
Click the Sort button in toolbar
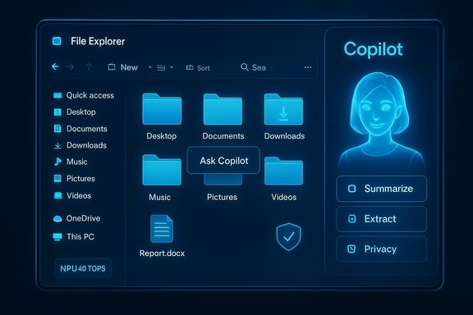click(198, 68)
